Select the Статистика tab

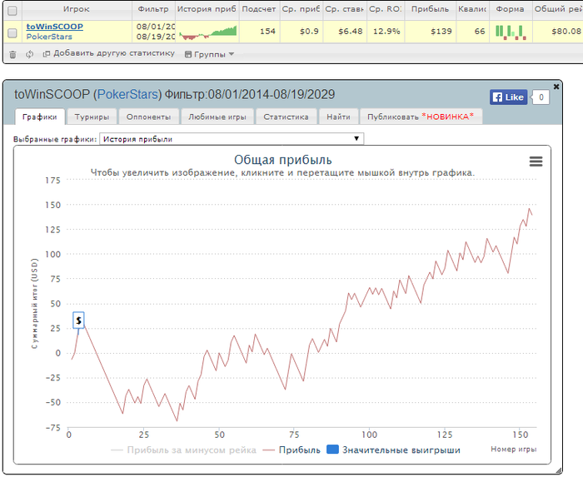286,117
